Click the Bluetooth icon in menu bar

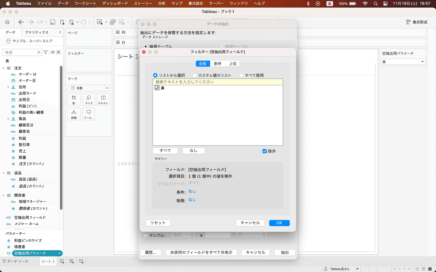tap(308, 4)
